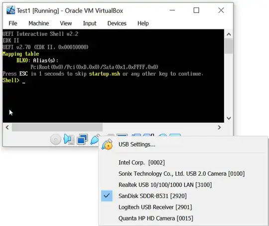This screenshot has height=226, width=269.
Task: Click the UEFI Interactive Shell v2.2 line
Action: point(40,34)
